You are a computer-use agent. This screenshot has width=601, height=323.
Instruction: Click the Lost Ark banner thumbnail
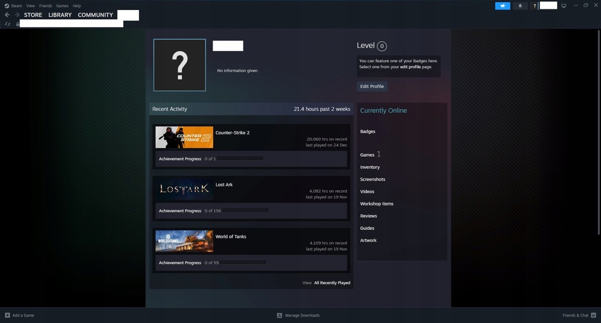(x=184, y=189)
